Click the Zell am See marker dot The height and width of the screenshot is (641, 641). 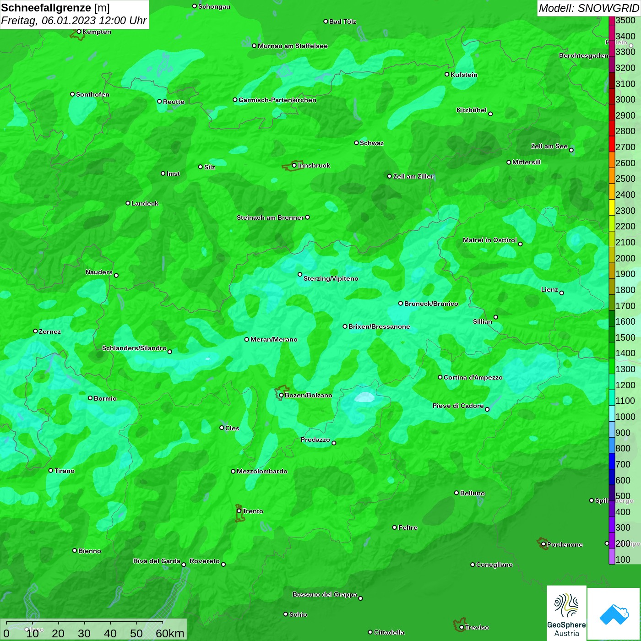[571, 150]
